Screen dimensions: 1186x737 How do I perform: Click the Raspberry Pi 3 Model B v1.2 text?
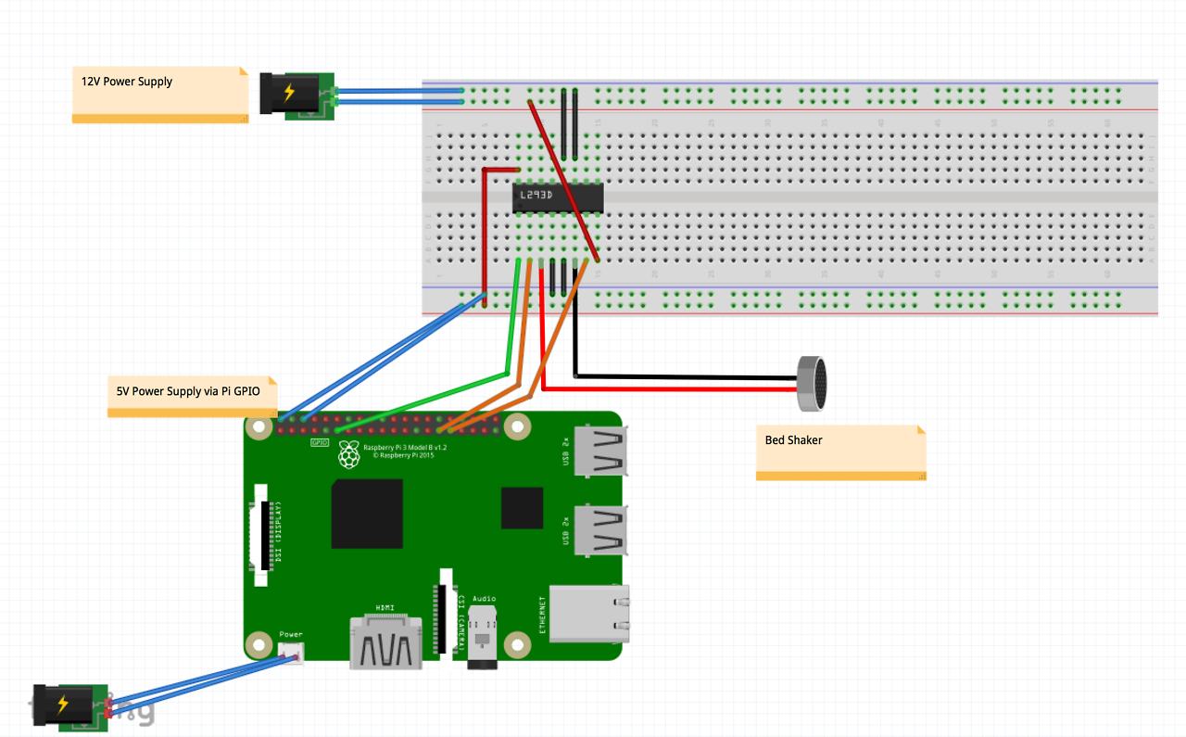(405, 447)
